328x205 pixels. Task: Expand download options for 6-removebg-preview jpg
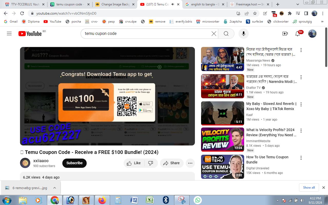55,188
